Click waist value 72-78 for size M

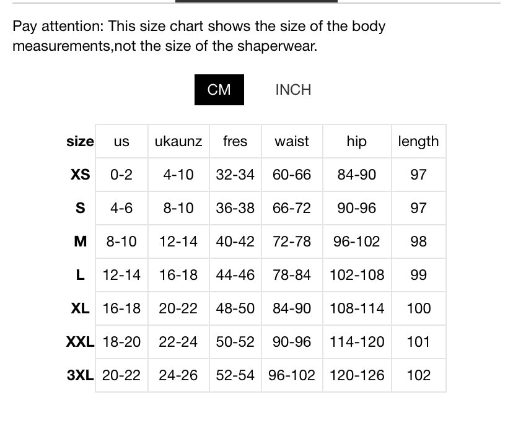tap(292, 242)
